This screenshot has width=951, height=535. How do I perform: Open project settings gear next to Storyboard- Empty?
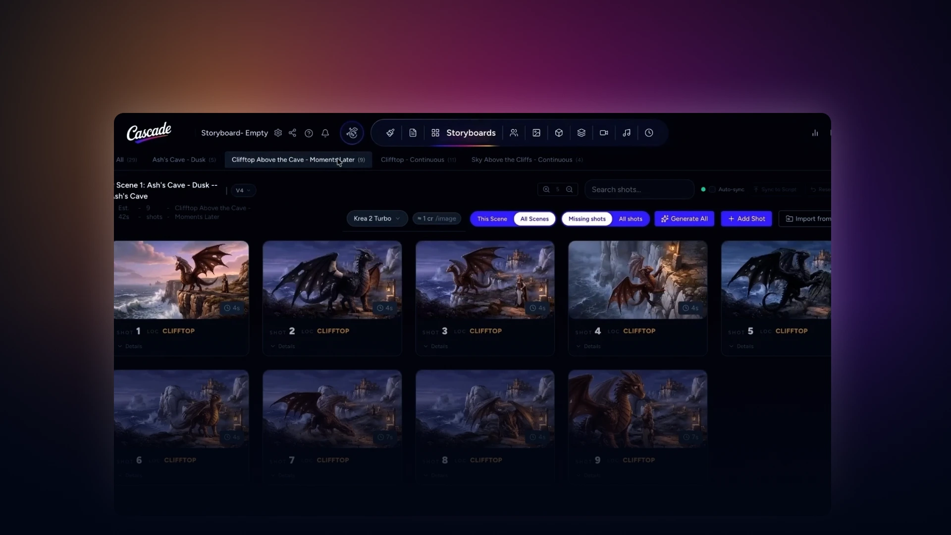pyautogui.click(x=278, y=133)
